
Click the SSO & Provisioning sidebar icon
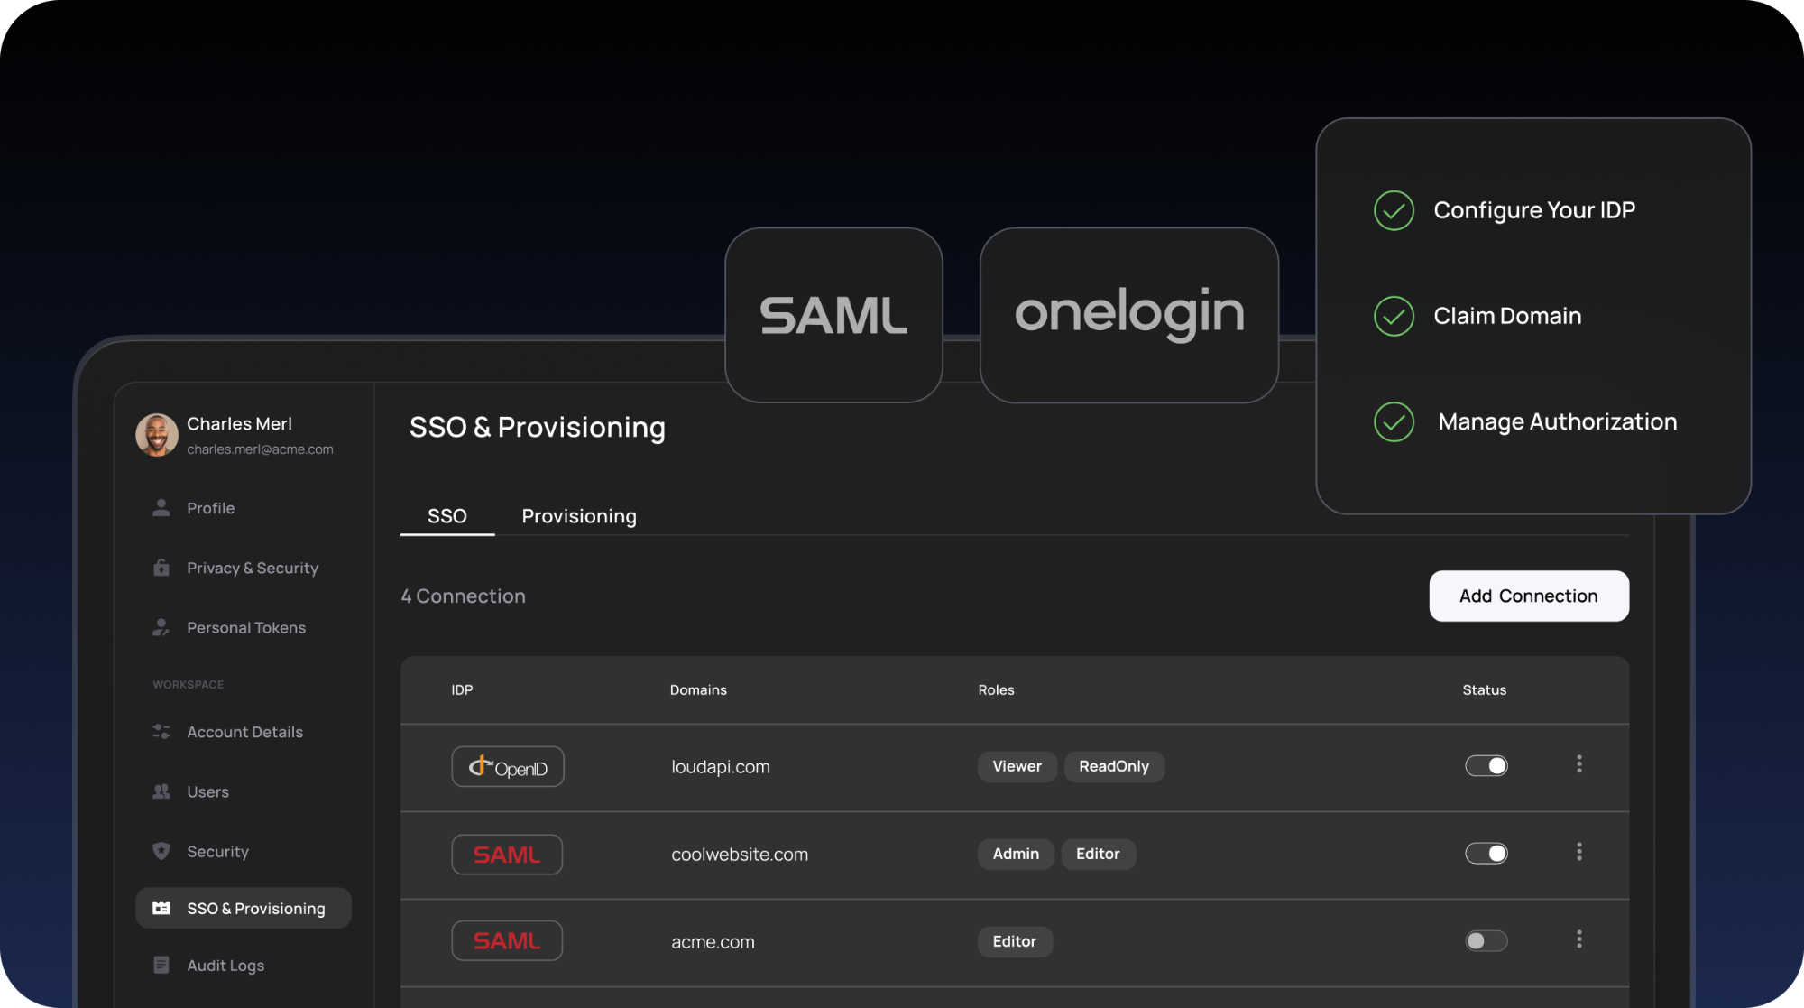coord(161,908)
